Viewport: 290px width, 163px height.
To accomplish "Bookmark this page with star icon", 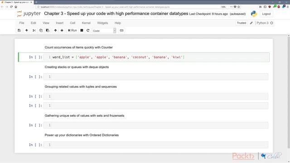I will pyautogui.click(x=239, y=7).
